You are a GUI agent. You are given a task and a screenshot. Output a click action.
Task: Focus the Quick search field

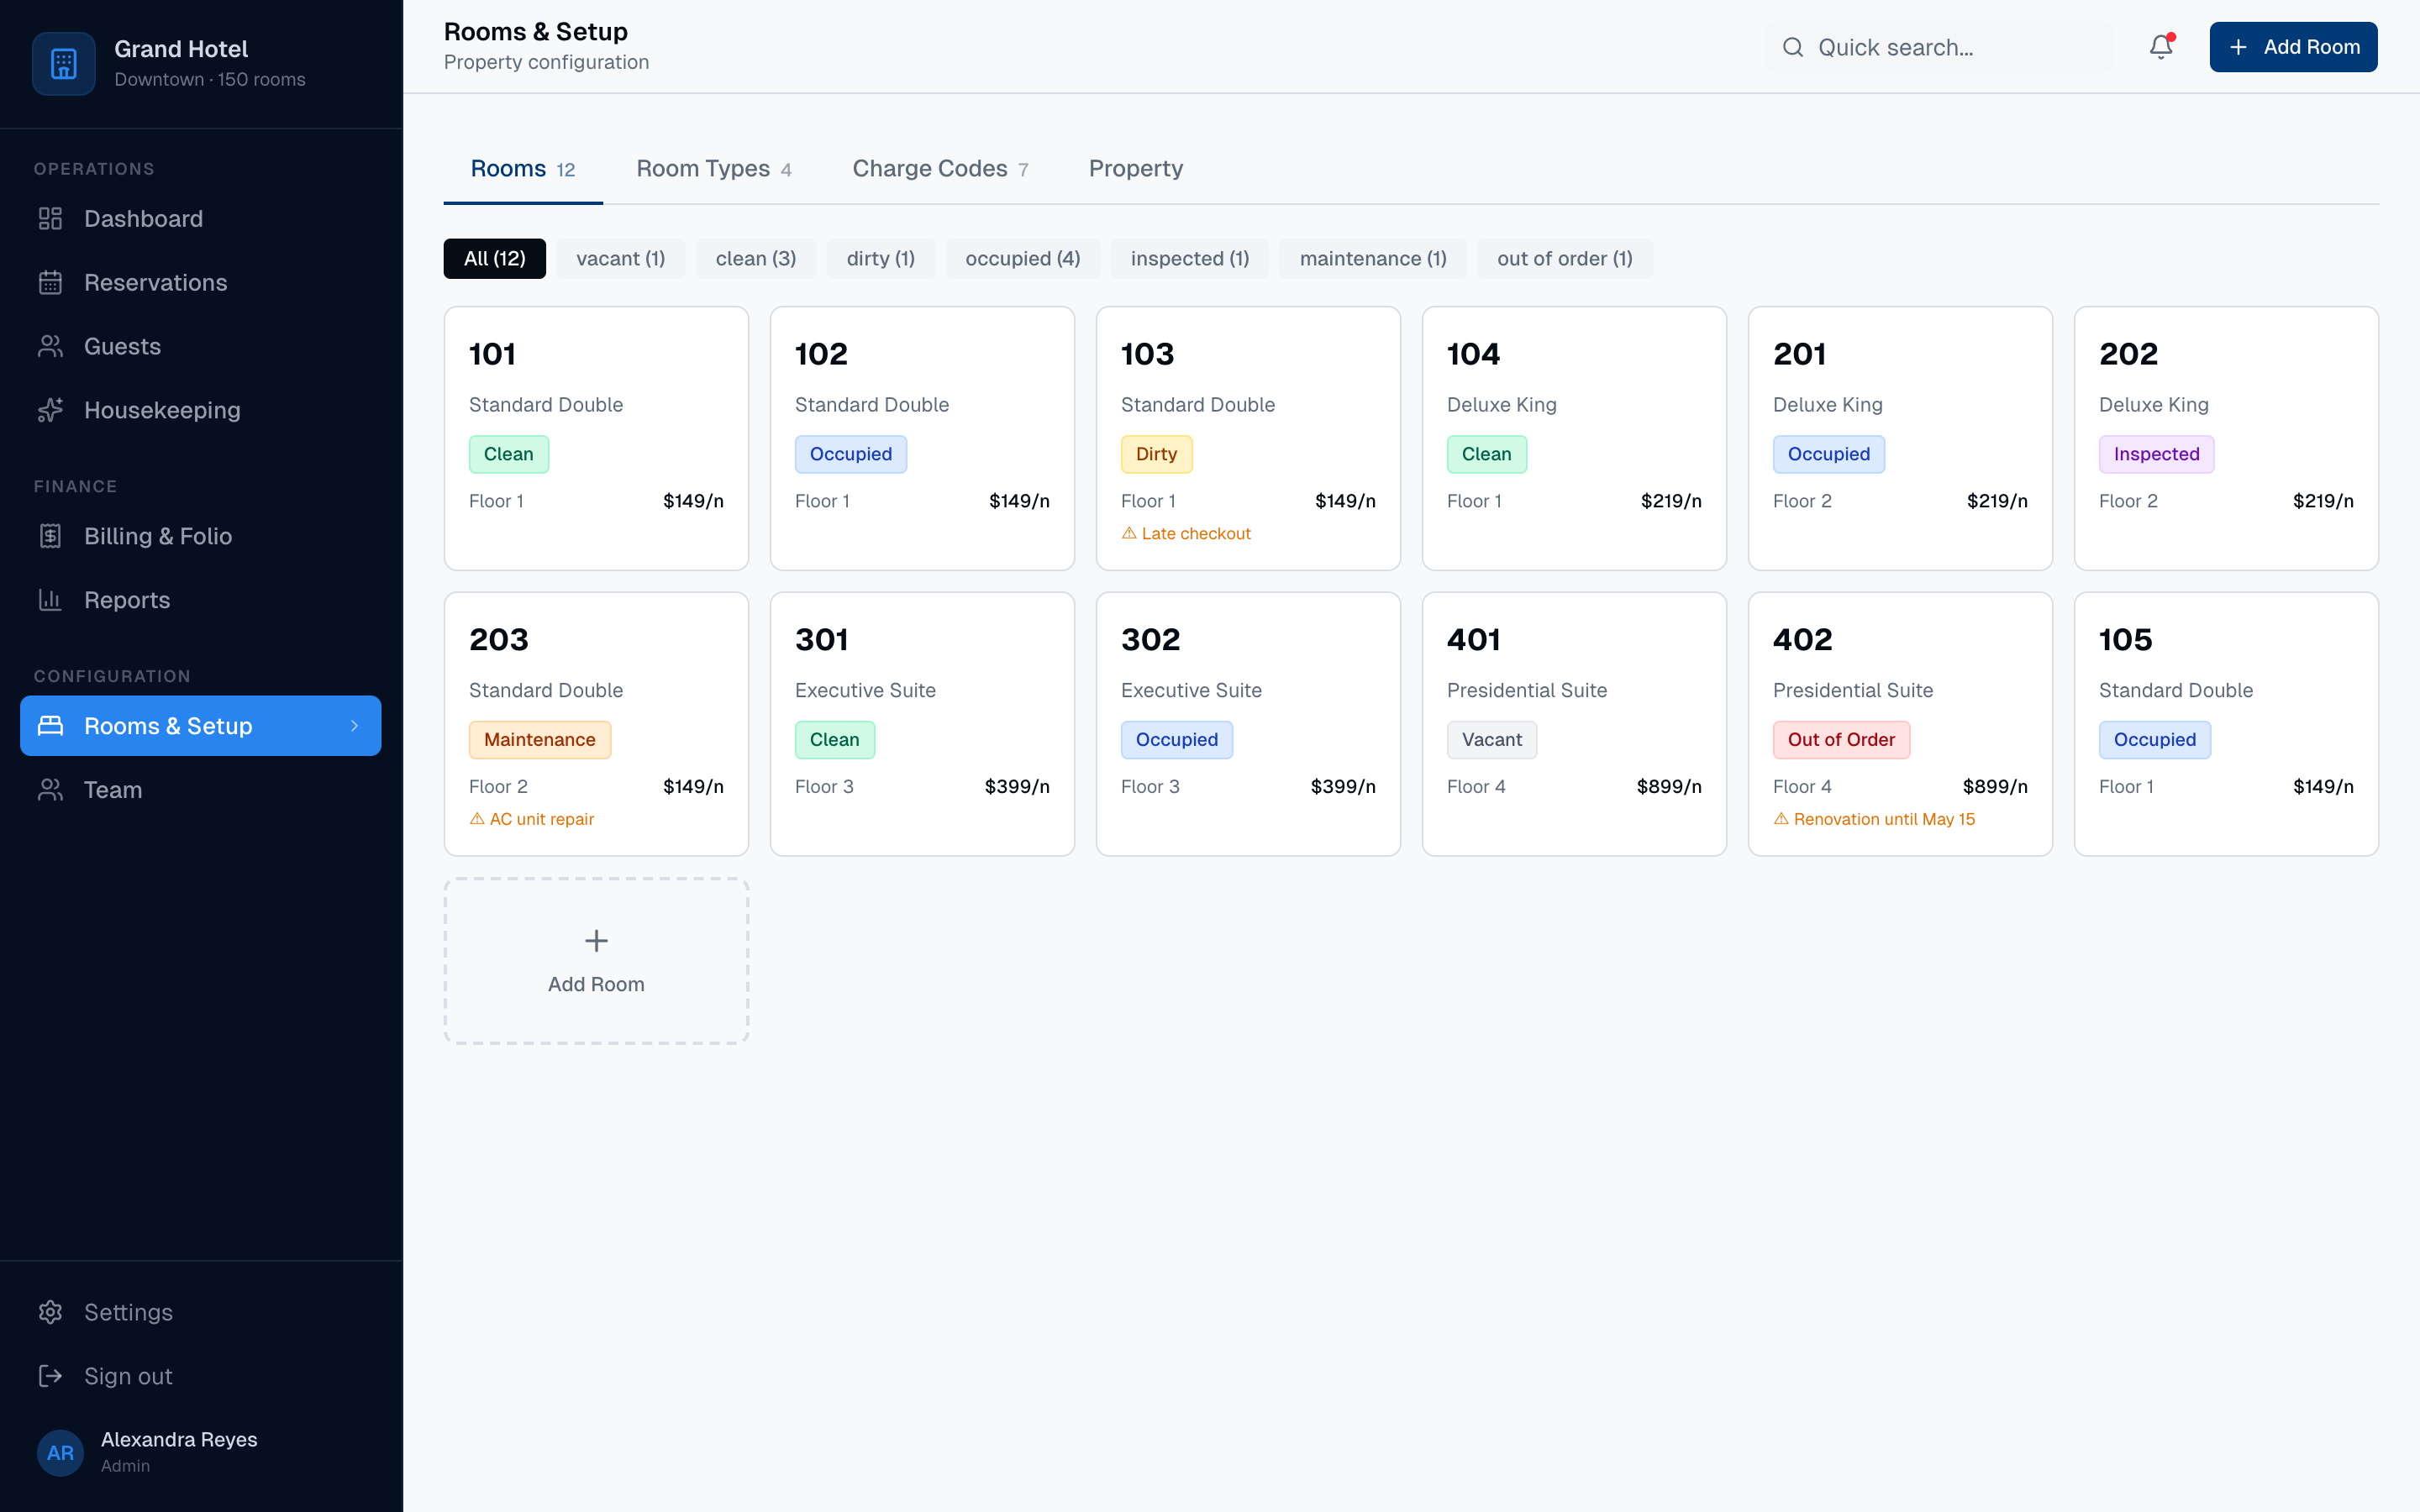tap(1939, 47)
